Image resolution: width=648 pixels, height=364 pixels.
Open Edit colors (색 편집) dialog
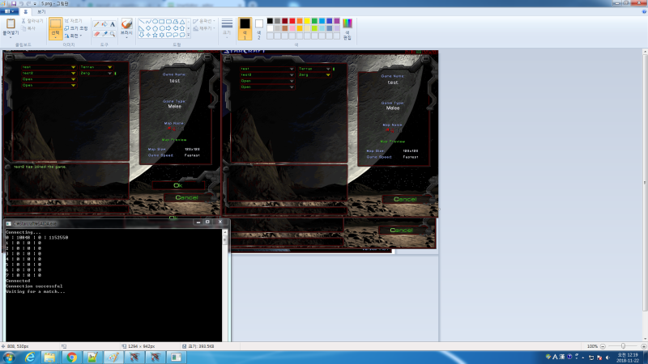(x=347, y=28)
